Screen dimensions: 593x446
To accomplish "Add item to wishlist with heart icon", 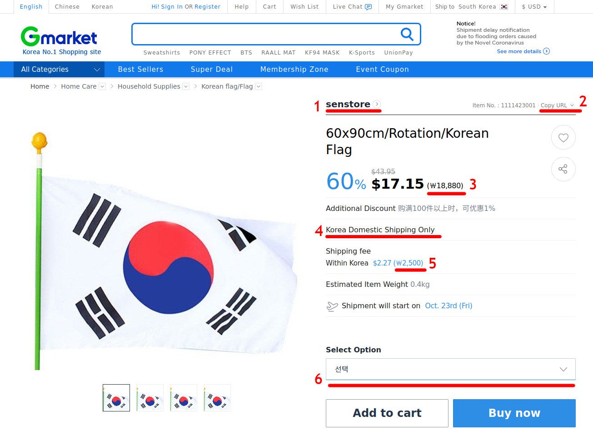I will tap(563, 137).
